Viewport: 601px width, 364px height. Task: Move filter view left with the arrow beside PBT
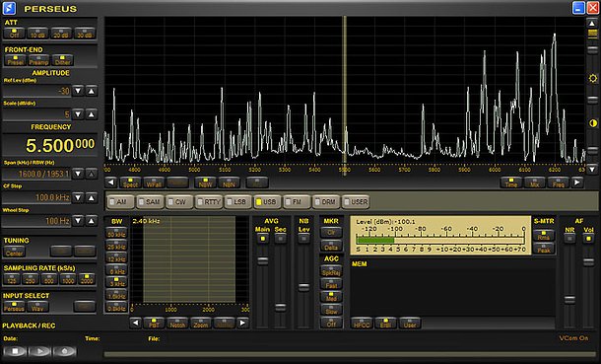[135, 323]
